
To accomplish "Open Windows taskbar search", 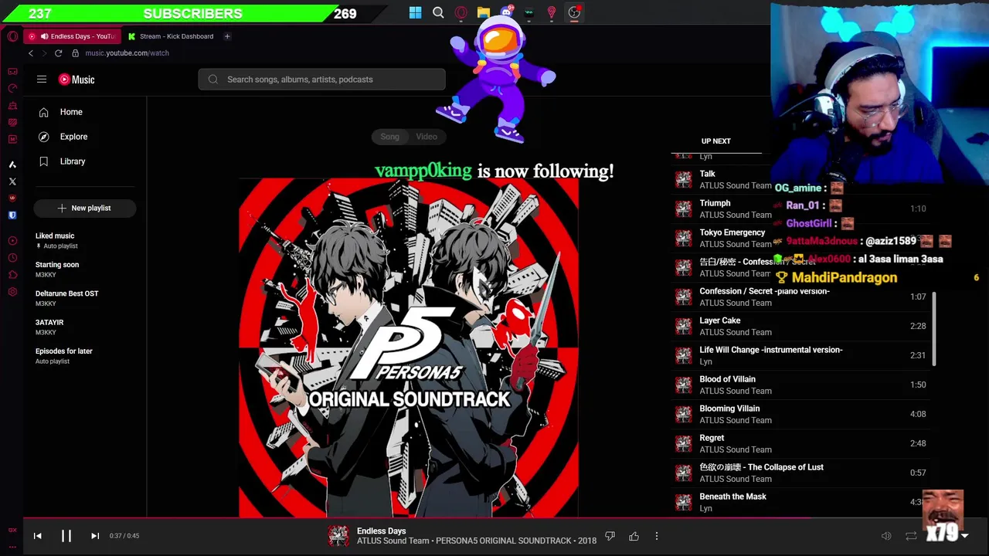I will (438, 12).
